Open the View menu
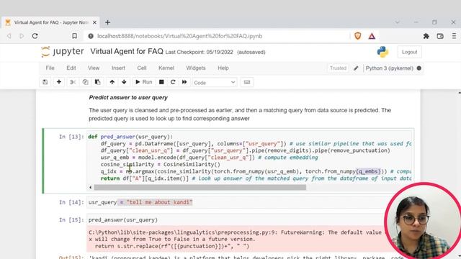461x259 pixels. [x=94, y=68]
